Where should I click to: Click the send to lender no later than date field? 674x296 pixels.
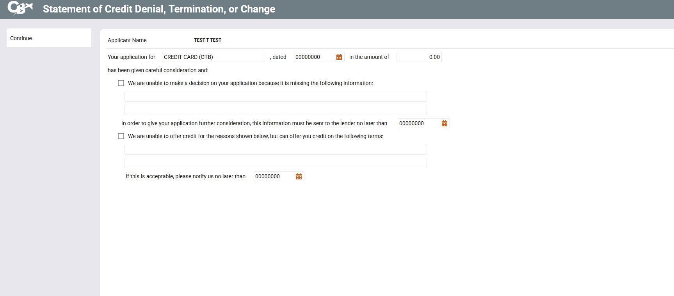(x=418, y=123)
